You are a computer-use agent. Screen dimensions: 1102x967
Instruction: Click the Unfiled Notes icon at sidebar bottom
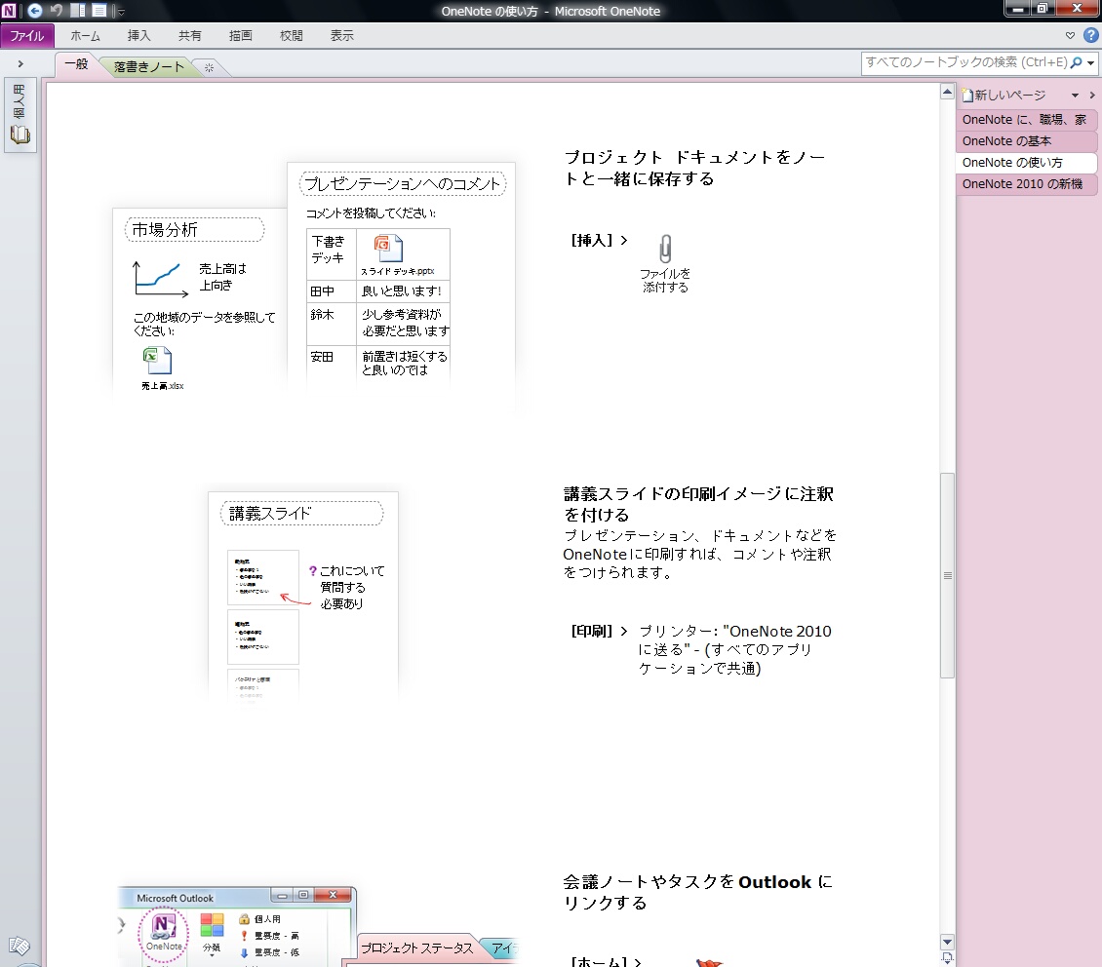(19, 946)
